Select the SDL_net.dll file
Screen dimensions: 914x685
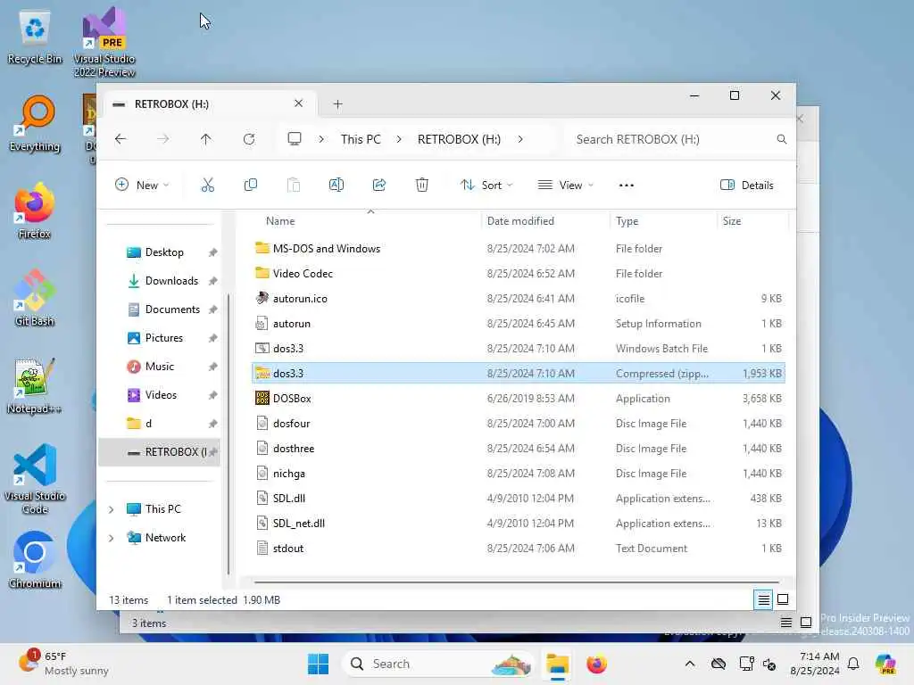pyautogui.click(x=519, y=524)
